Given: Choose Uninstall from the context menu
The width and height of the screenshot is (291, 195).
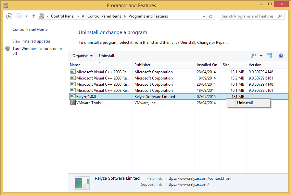Looking at the screenshot, I should (245, 103).
